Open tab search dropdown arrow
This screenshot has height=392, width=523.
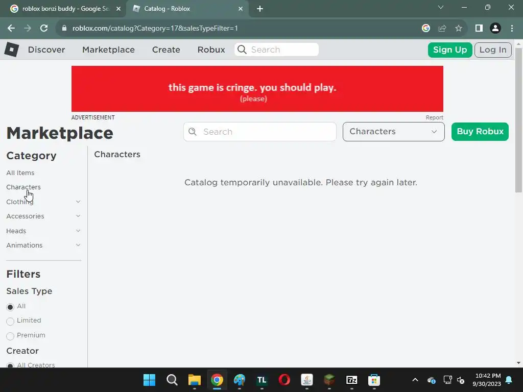coord(441,7)
